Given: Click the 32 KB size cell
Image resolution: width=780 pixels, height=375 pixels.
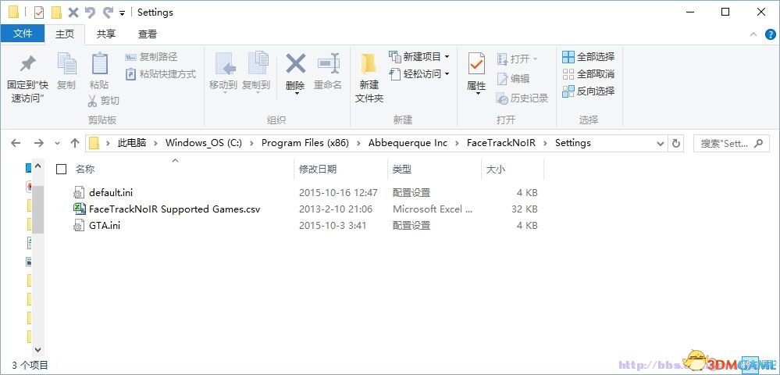Looking at the screenshot, I should (525, 209).
